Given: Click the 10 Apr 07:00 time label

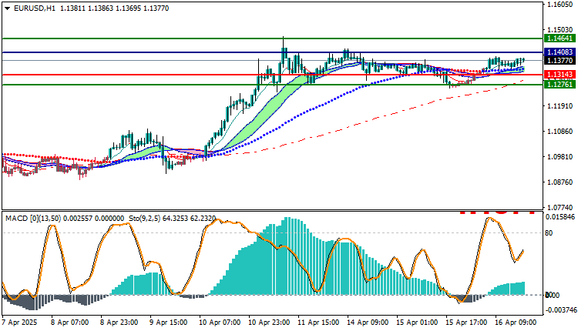Looking at the screenshot, I should coord(220,323).
